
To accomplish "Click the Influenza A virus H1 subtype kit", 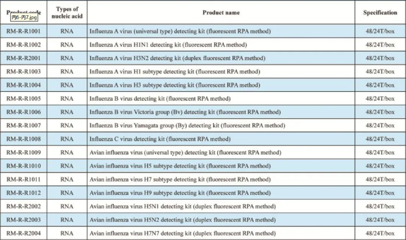I will [x=174, y=72].
